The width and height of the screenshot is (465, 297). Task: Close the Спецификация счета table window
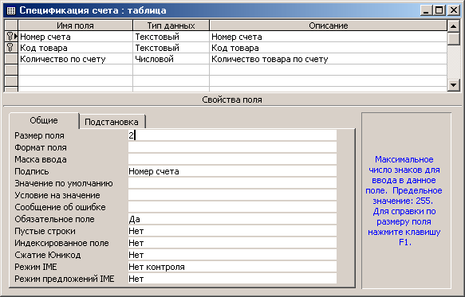coord(453,10)
